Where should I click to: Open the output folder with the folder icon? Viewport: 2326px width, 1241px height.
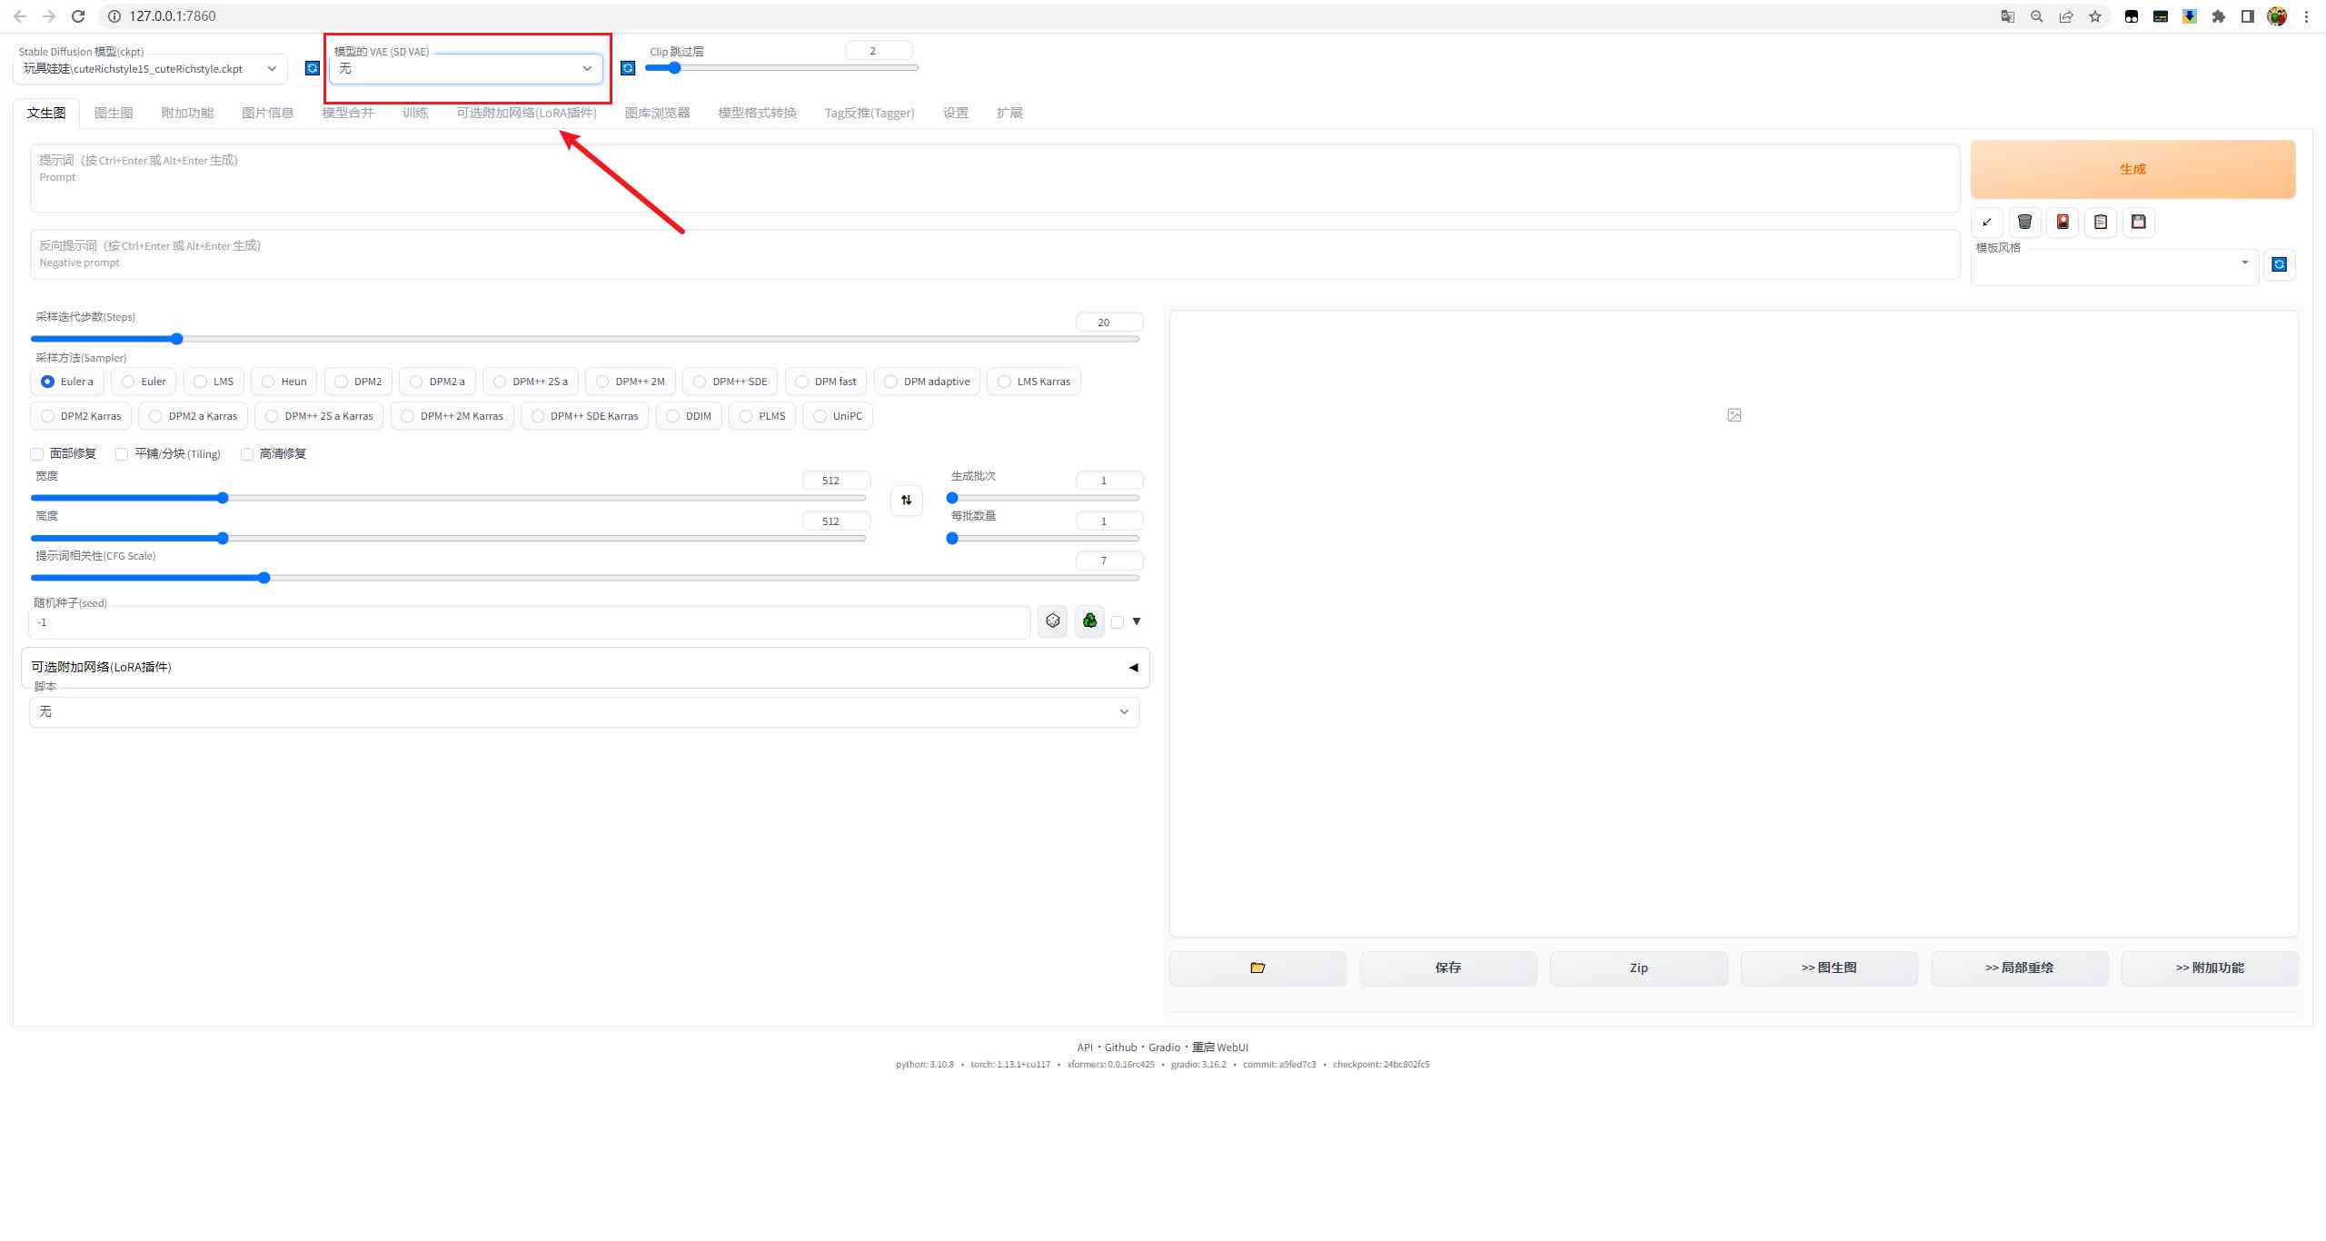[1257, 968]
